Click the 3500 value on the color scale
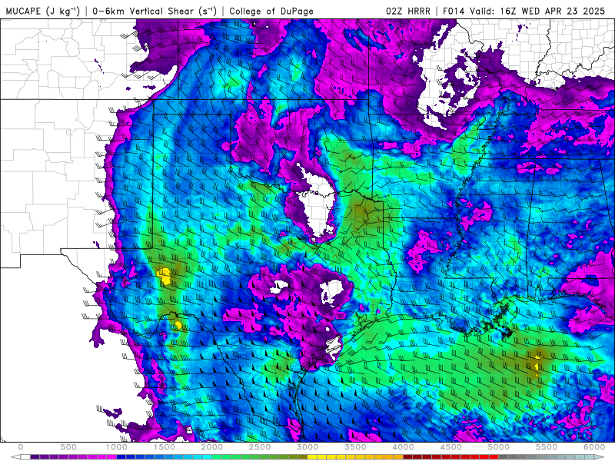615x461 pixels. pos(356,447)
